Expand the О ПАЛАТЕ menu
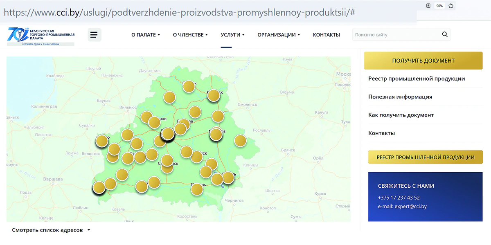 click(146, 35)
